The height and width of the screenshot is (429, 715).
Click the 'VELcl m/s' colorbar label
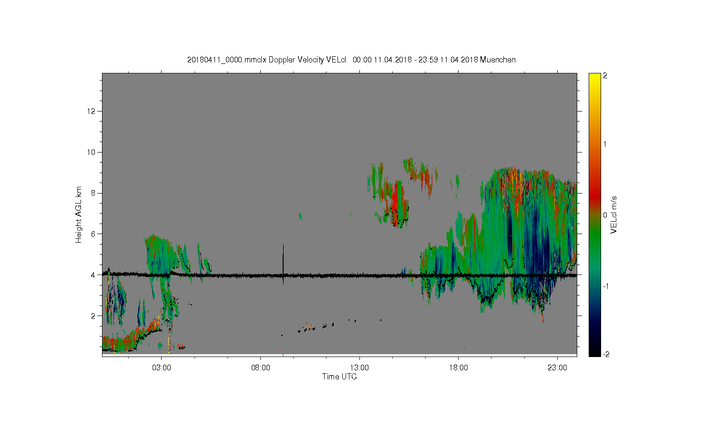[x=614, y=214]
